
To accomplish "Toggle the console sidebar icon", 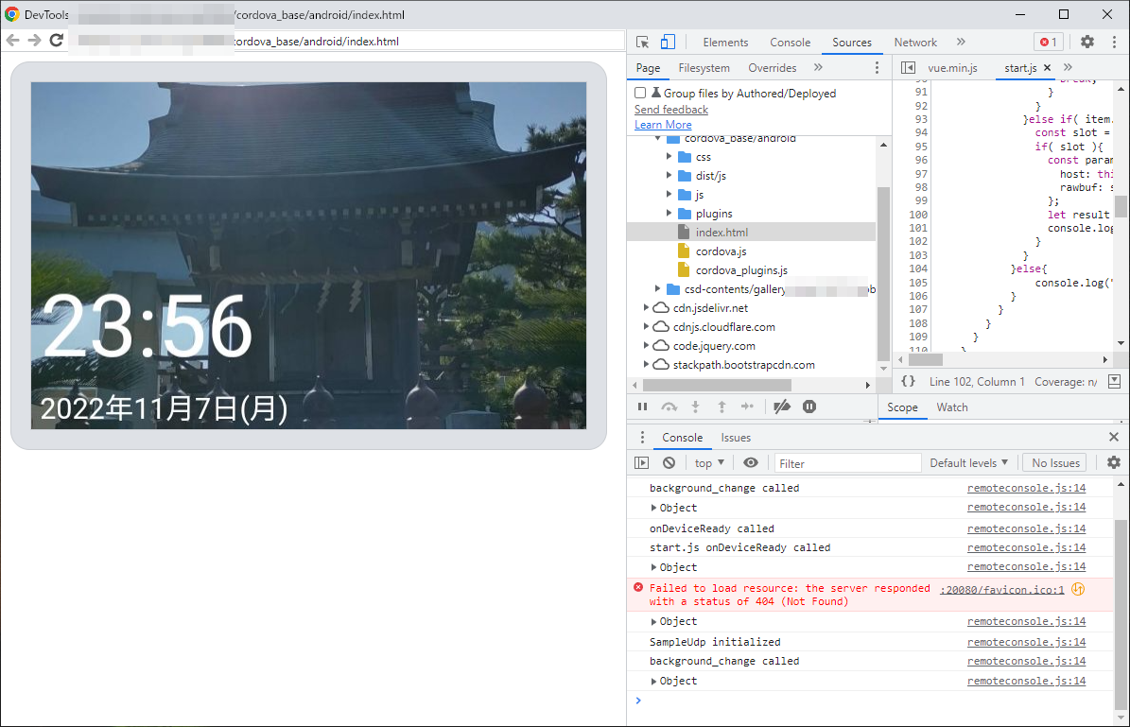I will [641, 462].
